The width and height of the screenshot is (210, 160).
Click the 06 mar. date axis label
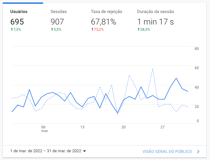pyautogui.click(x=43, y=129)
